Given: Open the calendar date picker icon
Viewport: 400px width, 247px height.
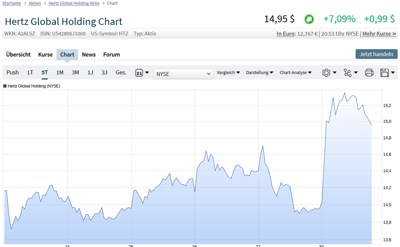Looking at the screenshot, I should click(139, 73).
